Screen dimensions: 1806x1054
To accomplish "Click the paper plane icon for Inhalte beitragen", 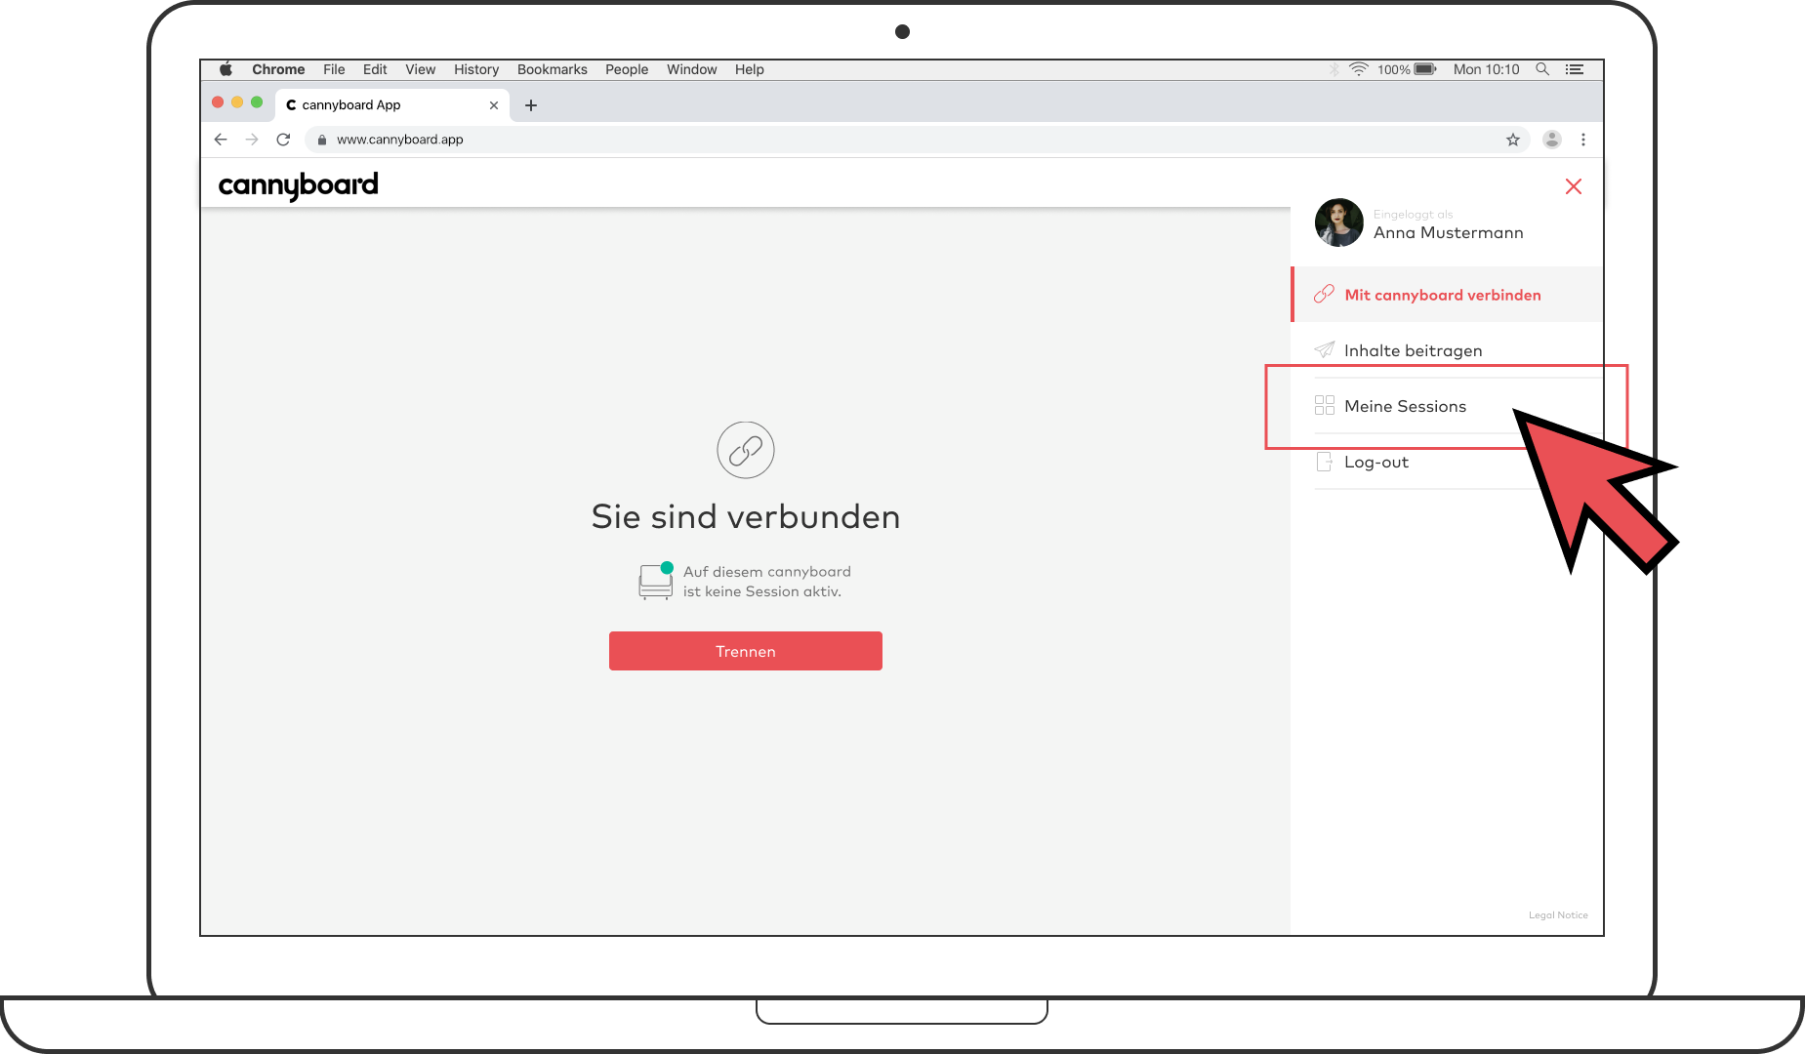I will 1324,349.
